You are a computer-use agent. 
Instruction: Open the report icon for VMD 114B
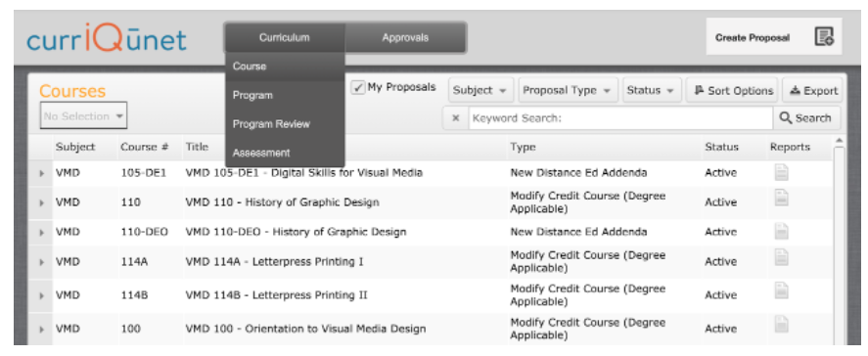tap(781, 290)
